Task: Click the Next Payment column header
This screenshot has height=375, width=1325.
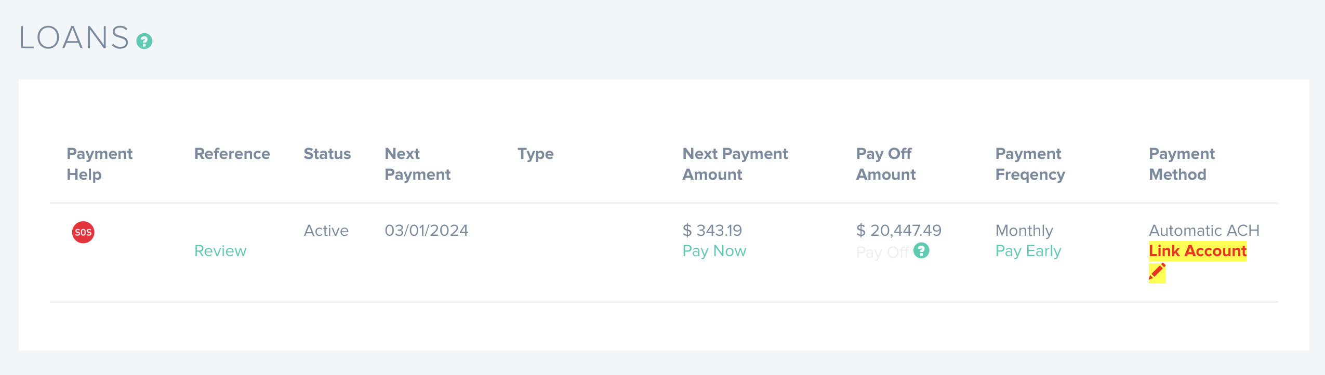Action: 417,164
